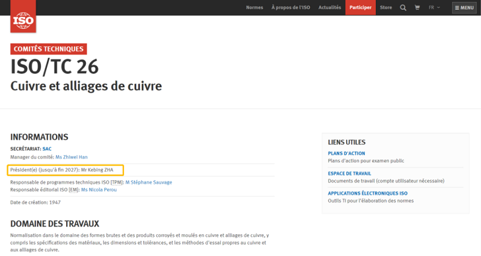Open the hamburger MENU button
The width and height of the screenshot is (481, 256).
[464, 8]
